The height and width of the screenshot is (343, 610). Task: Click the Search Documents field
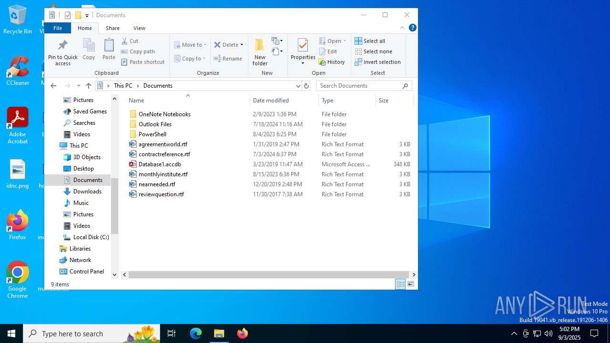(365, 86)
